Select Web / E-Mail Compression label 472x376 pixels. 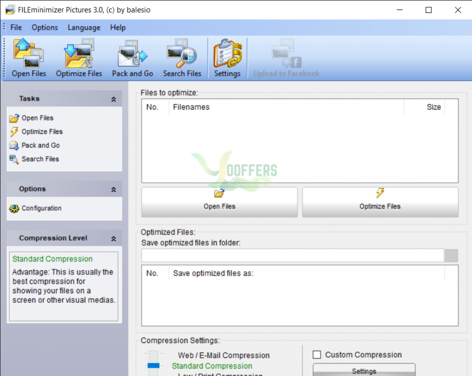pyautogui.click(x=224, y=355)
